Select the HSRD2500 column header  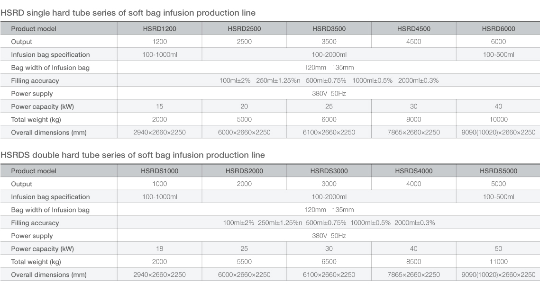coord(244,29)
